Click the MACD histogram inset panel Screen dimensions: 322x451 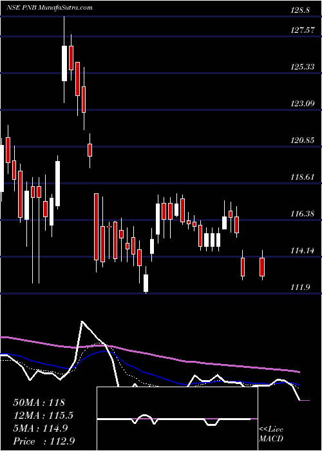(x=177, y=419)
